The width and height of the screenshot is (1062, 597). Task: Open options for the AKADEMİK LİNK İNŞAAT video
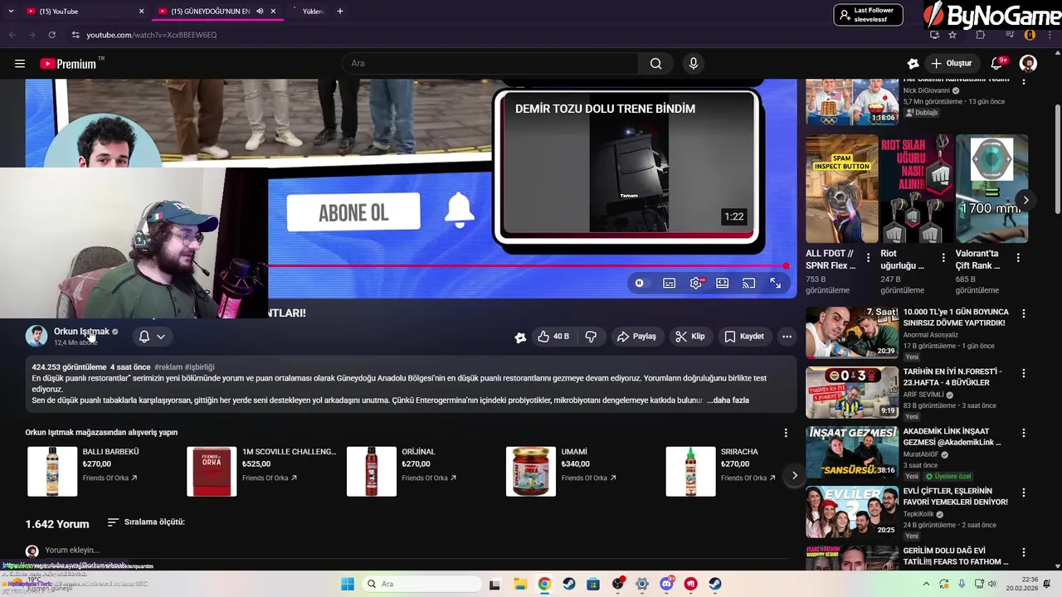(1024, 433)
